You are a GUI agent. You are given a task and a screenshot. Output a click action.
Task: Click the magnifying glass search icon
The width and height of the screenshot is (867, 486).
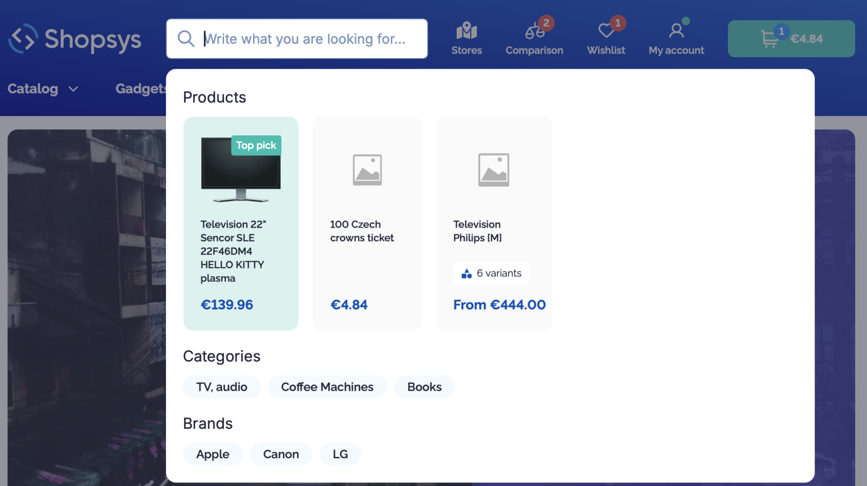tap(186, 39)
